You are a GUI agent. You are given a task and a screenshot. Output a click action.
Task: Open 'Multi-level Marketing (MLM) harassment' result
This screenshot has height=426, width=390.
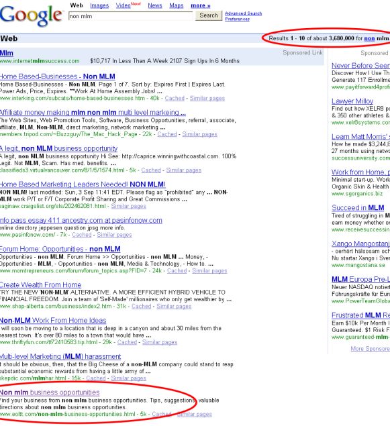[x=60, y=356]
